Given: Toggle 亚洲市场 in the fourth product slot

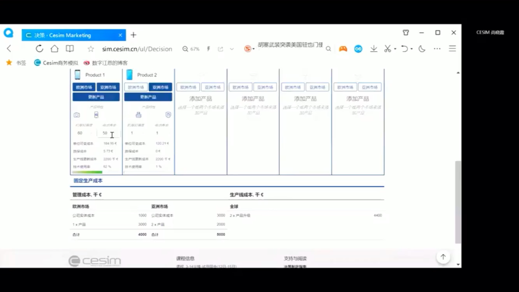Looking at the screenshot, I should tap(265, 87).
